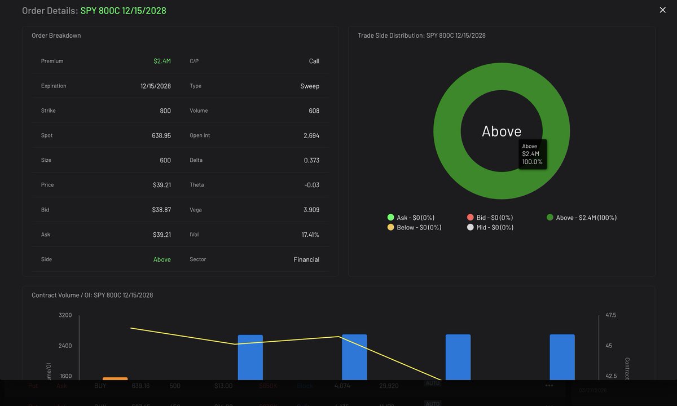Select the Volume value 608

[314, 111]
